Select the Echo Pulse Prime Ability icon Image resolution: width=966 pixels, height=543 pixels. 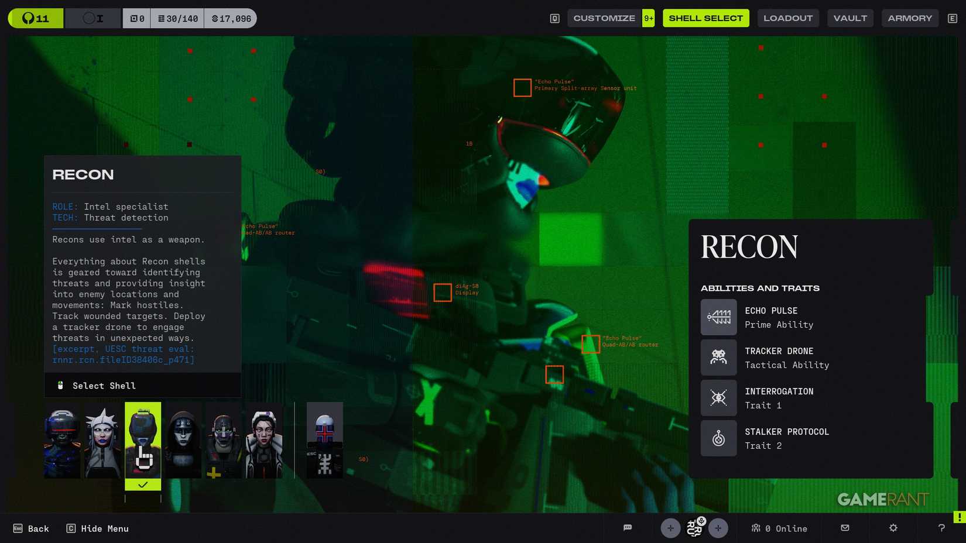[718, 317]
